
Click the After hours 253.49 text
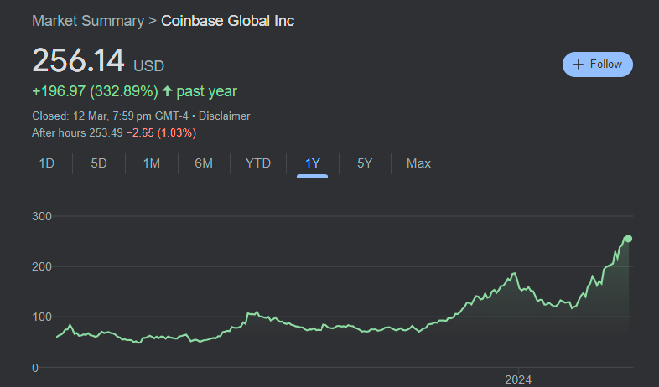(x=77, y=132)
